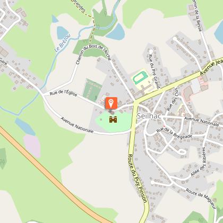Select the Route du Puy Pinson label

coord(138,178)
